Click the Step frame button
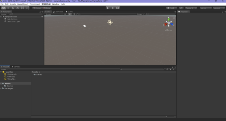Screen dimensions: 226x121 tap(118, 8)
